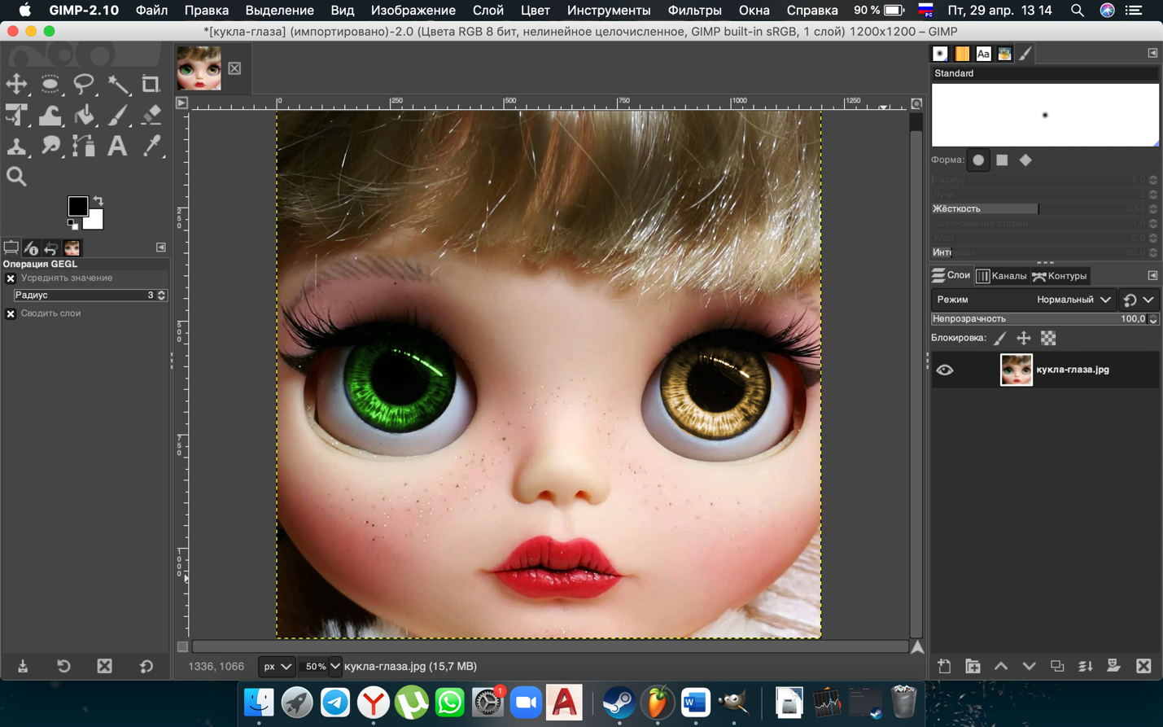1163x727 pixels.
Task: Restore tool options preset
Action: click(x=63, y=666)
